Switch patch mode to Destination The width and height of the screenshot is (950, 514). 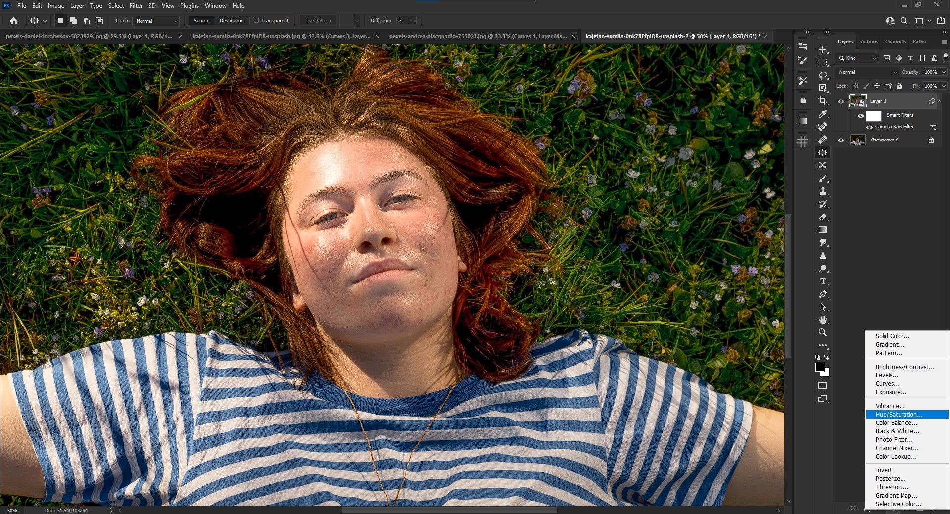point(232,20)
